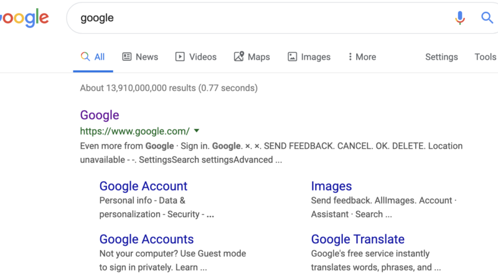This screenshot has height=280, width=498.
Task: Click the search icon beside All tab
Action: (x=85, y=57)
